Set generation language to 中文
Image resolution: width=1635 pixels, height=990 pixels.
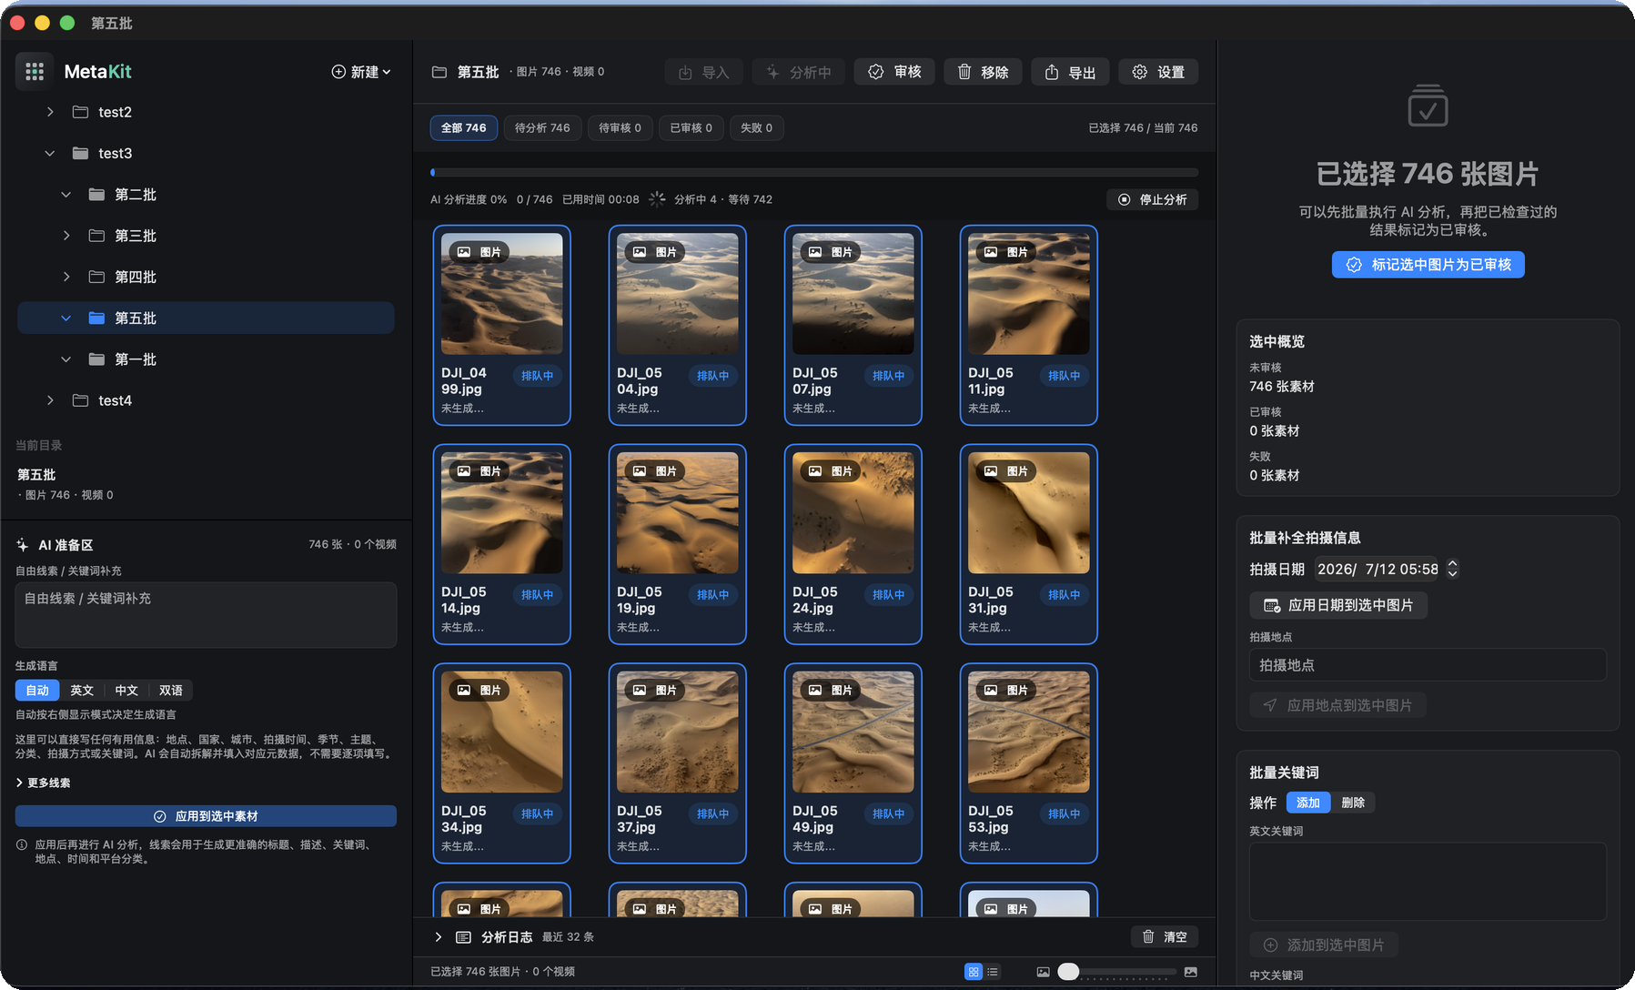pyautogui.click(x=126, y=691)
